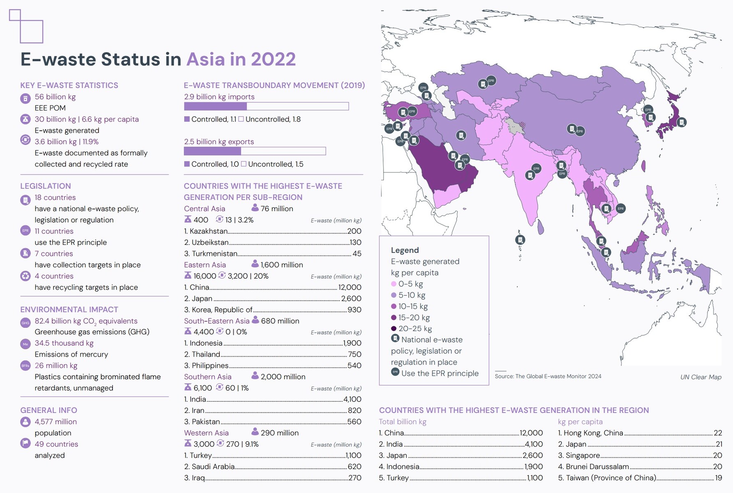Click the 0-5 kg legend color dot
Viewport: 733px width, 493px height.
click(x=394, y=284)
